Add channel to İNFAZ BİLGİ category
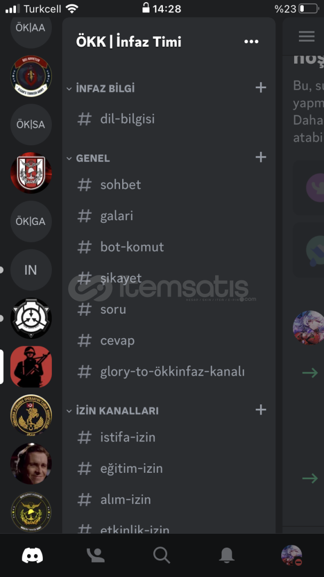This screenshot has width=324, height=577. [x=260, y=88]
